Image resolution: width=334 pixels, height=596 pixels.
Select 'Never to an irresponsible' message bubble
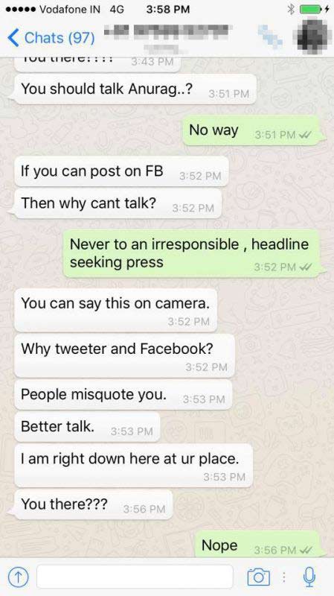191,253
